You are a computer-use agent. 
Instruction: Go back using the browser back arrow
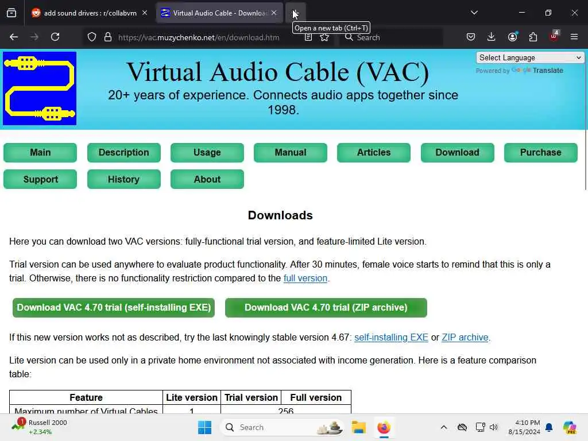coord(14,37)
